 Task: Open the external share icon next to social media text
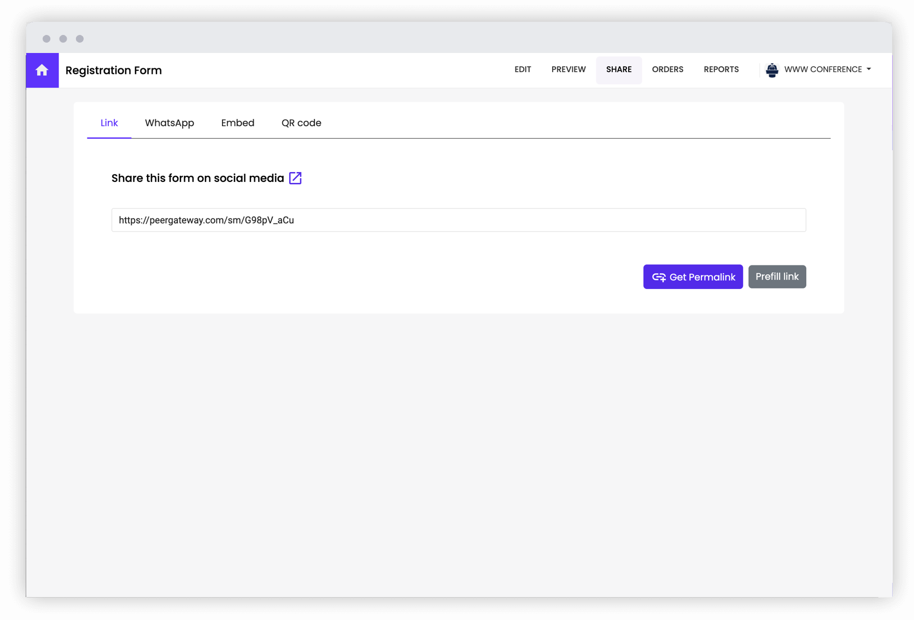295,178
